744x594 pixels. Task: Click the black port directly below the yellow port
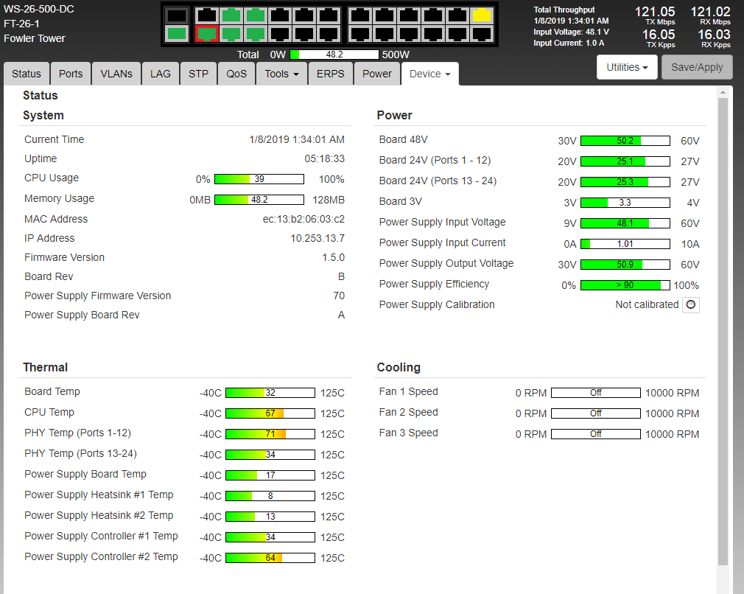tap(482, 34)
